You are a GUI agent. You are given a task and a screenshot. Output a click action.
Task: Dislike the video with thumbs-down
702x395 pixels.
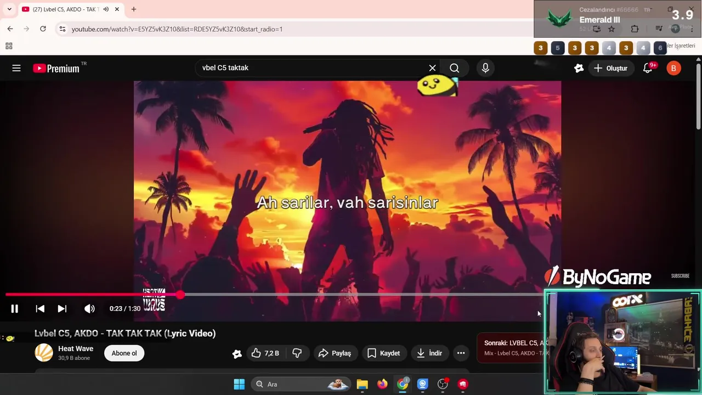coord(297,353)
